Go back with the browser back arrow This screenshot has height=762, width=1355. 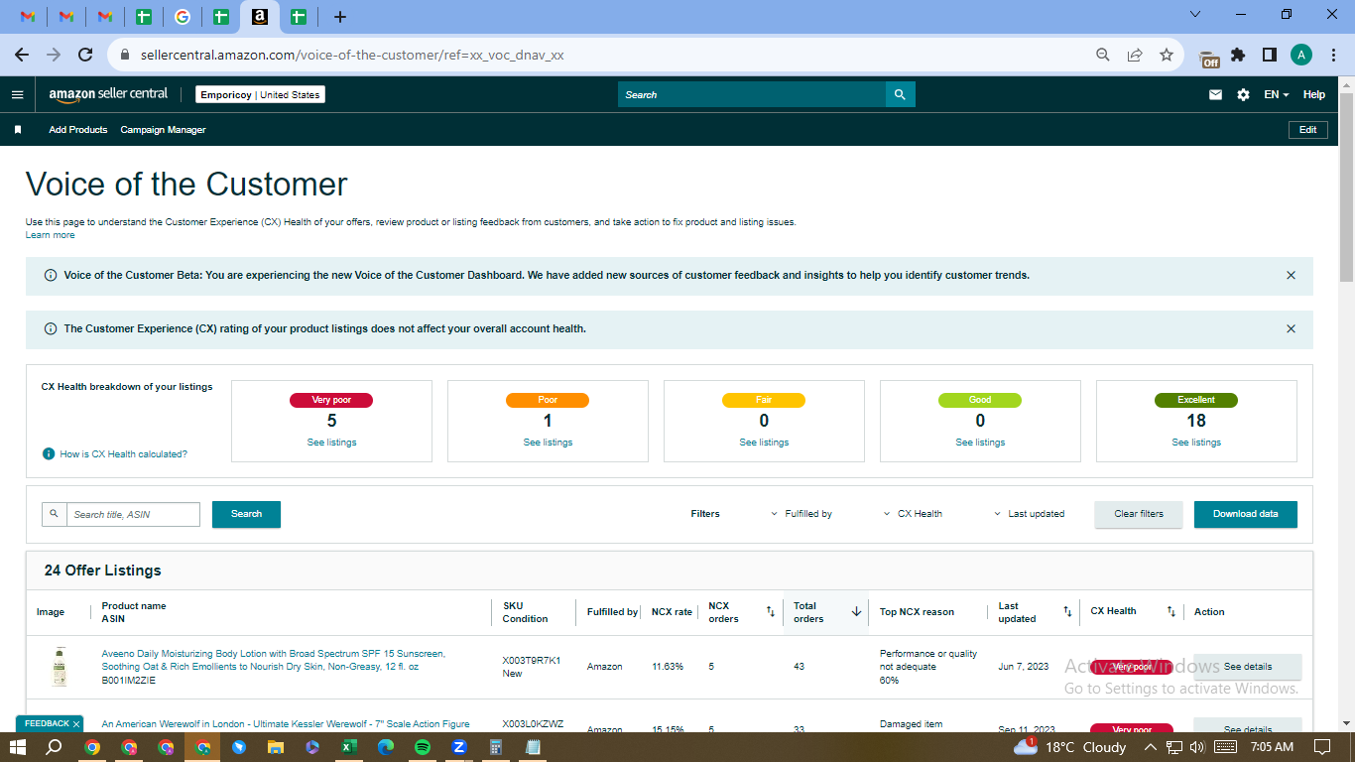point(22,56)
